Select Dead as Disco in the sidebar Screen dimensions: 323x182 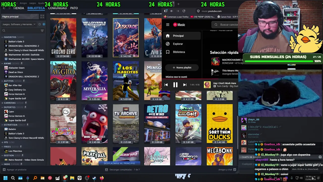16,72
